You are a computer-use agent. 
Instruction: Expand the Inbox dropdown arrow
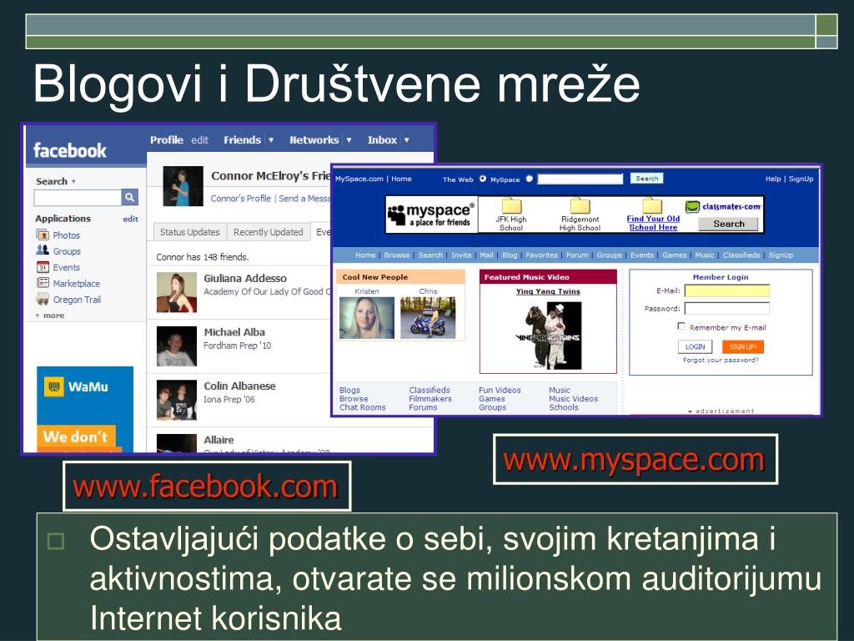(406, 140)
